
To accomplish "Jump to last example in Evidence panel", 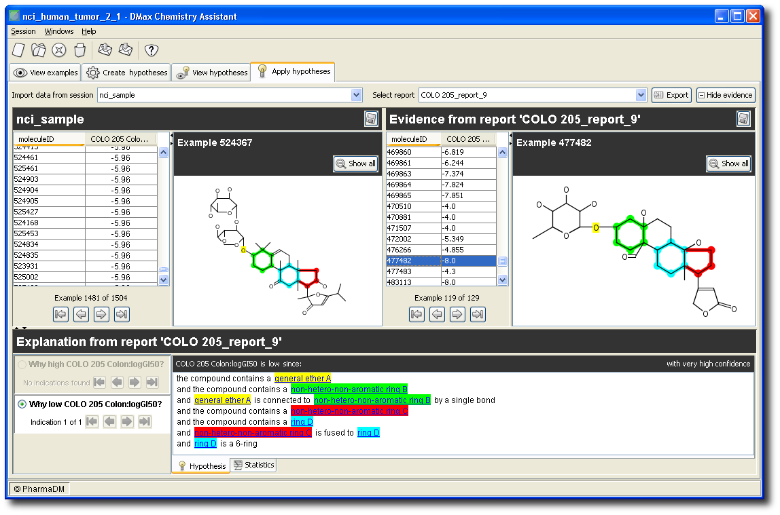I will (478, 314).
